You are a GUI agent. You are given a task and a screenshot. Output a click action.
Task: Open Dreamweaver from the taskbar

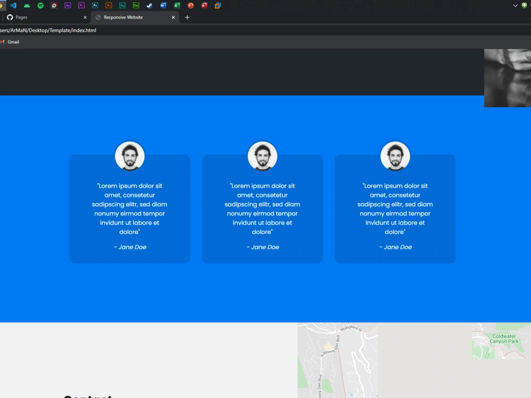136,5
